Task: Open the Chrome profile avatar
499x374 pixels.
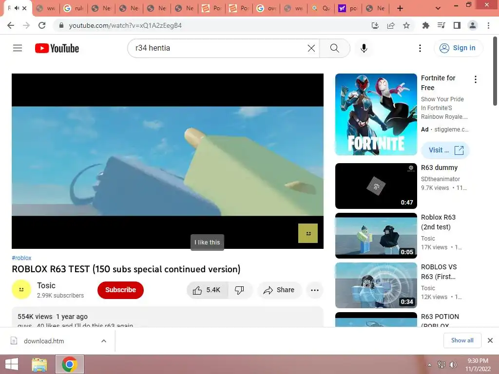Action: 473,25
